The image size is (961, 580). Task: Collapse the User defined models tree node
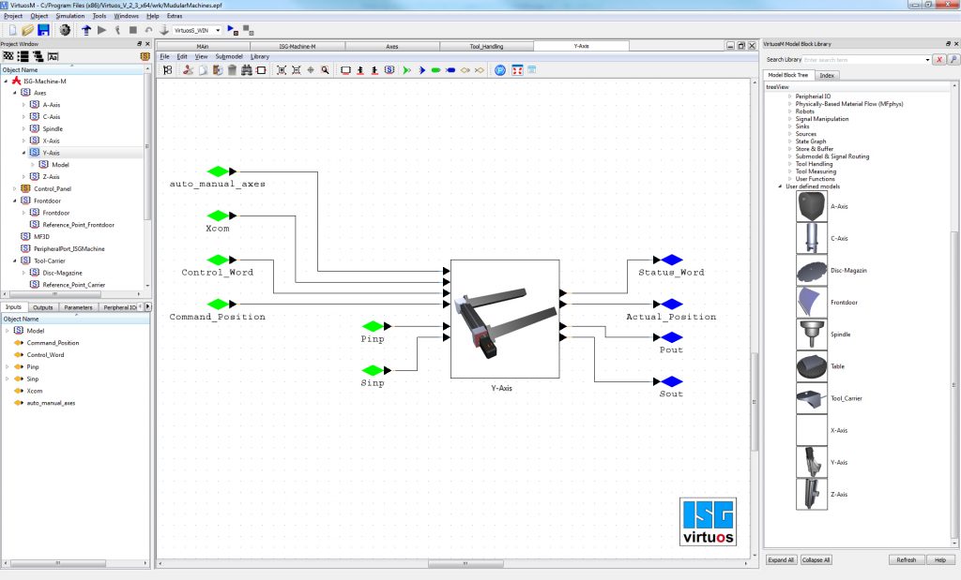(x=778, y=186)
